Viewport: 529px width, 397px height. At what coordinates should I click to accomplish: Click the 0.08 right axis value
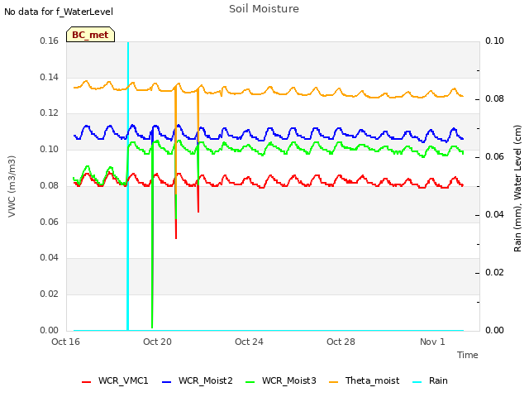[494, 98]
